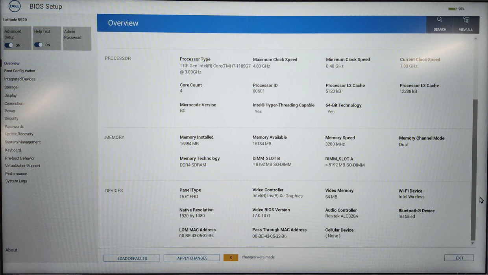
Task: Exit the BIOS Setup
Action: (x=459, y=258)
